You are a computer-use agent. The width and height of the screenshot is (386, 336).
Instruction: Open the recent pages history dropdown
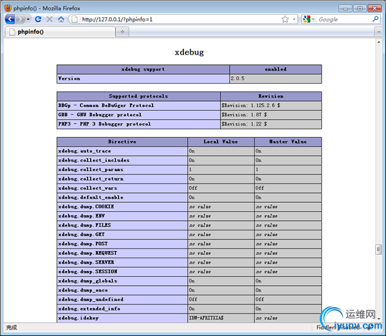coord(28,19)
